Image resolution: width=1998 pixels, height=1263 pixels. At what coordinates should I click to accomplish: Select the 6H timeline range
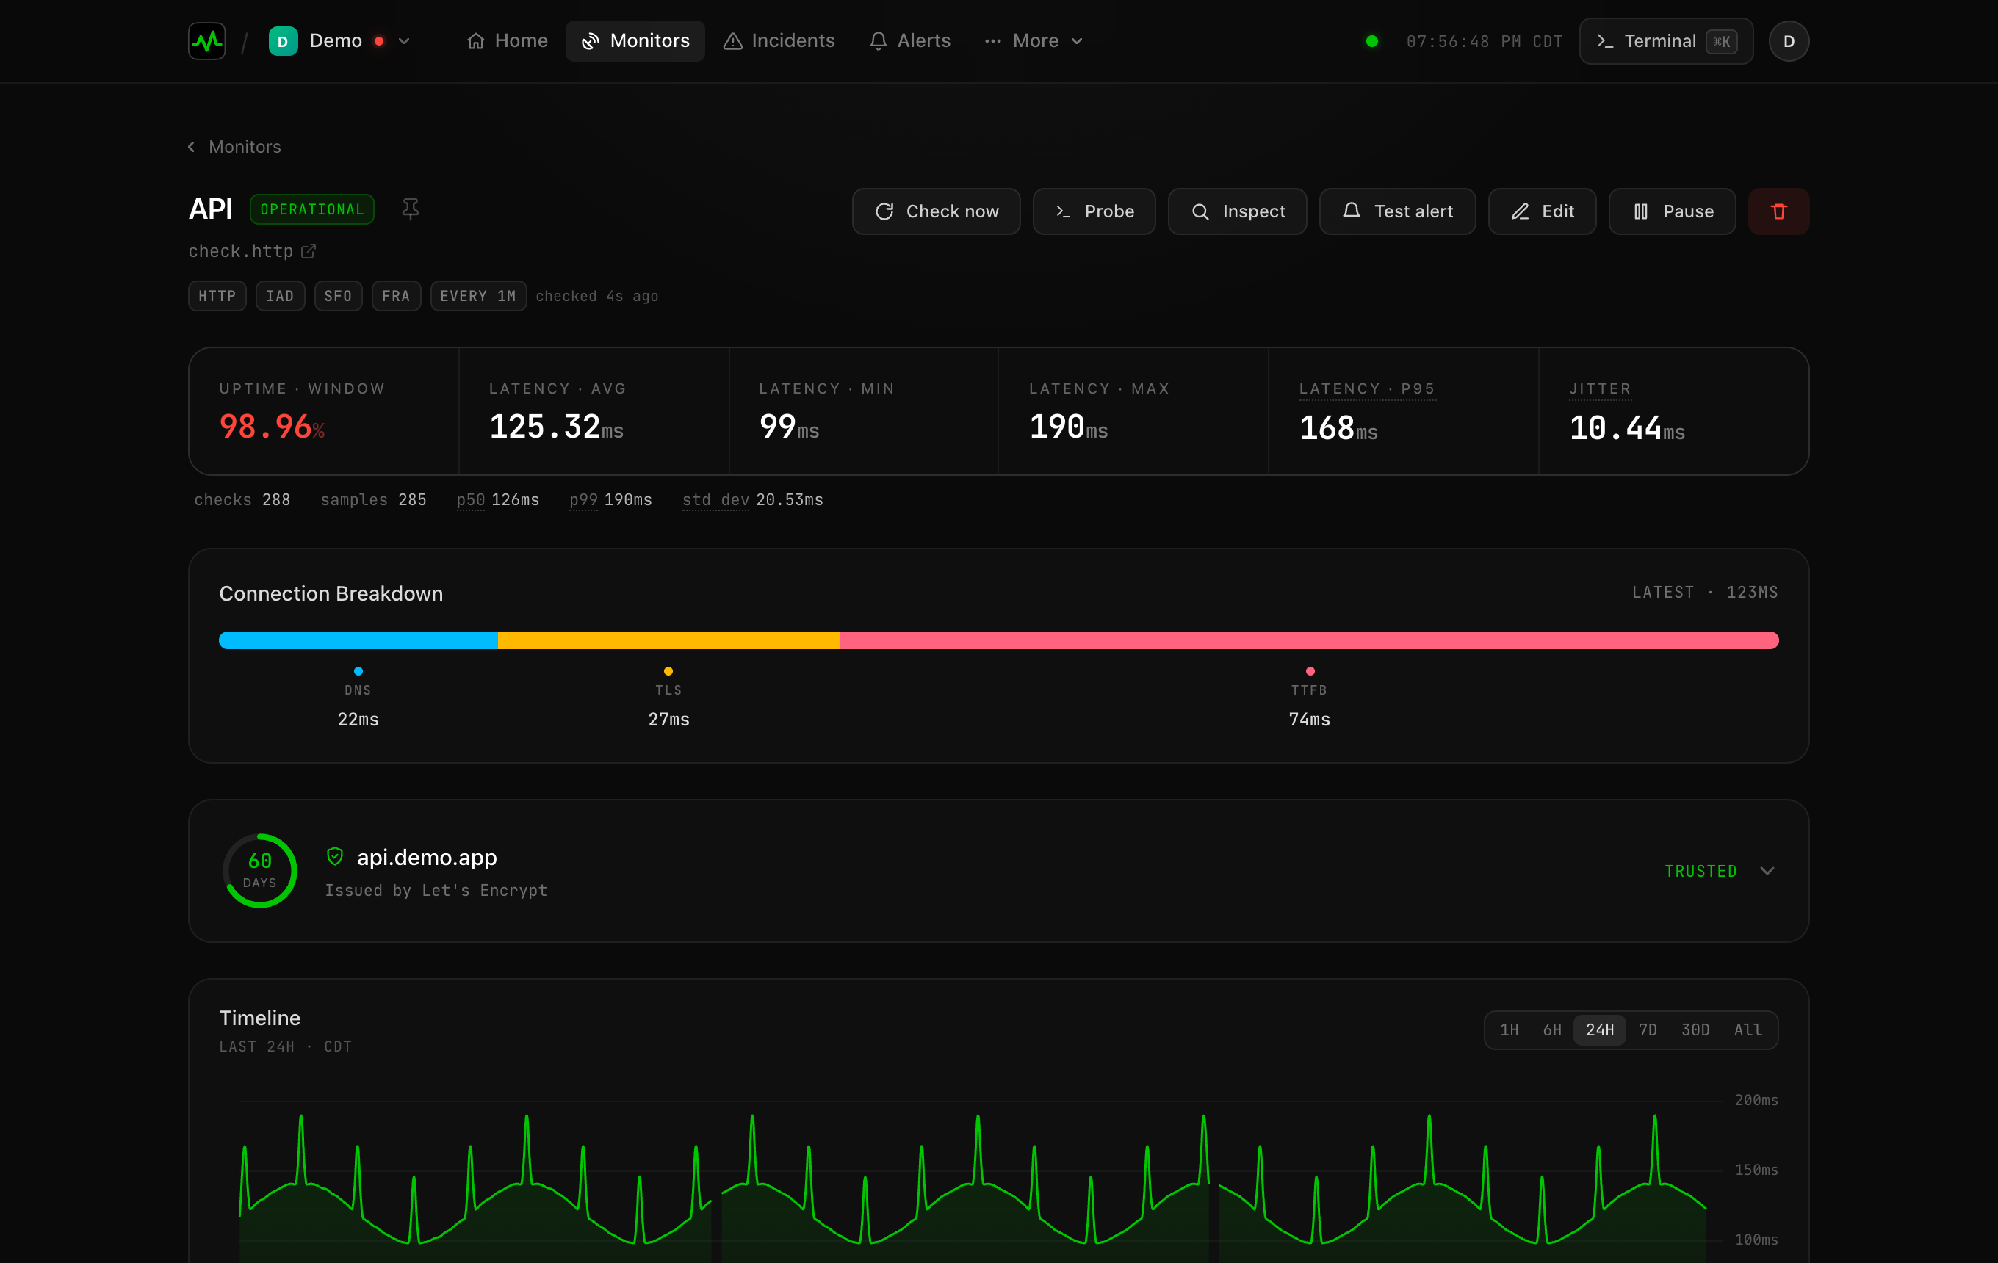tap(1552, 1030)
